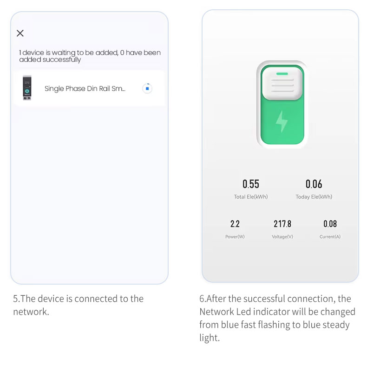Click the step 6 Network Led caption

tap(277, 318)
